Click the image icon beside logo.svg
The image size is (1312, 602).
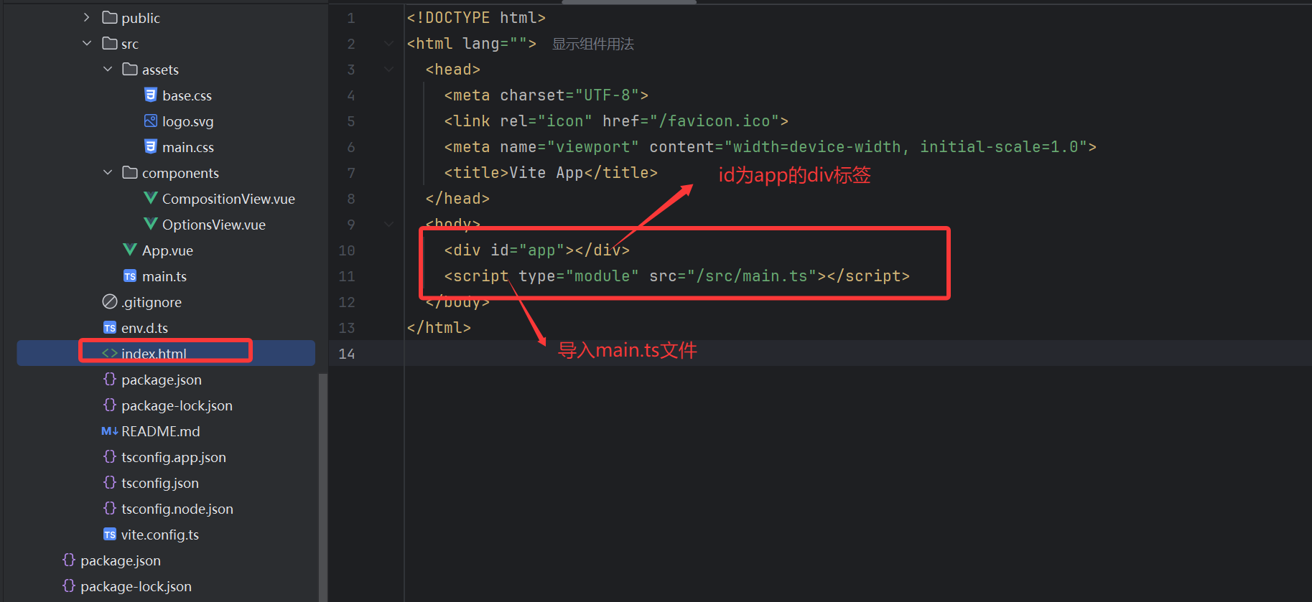(x=151, y=121)
